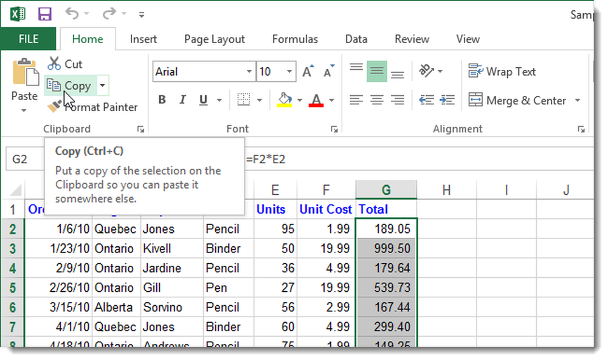Select cell containing Jardine
Image resolution: width=608 pixels, height=361 pixels.
click(172, 268)
